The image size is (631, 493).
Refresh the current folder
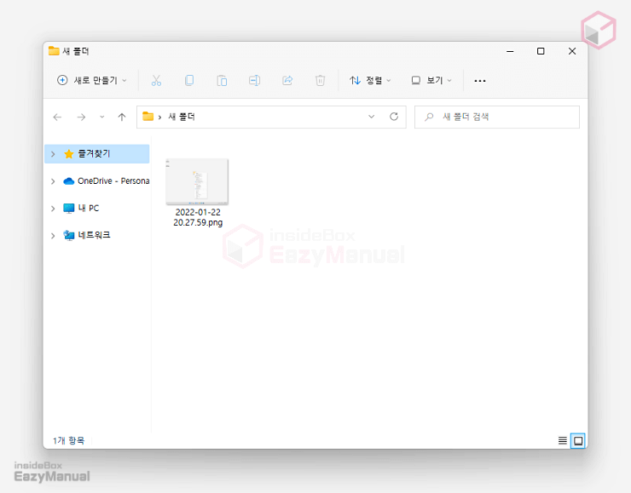pos(394,117)
